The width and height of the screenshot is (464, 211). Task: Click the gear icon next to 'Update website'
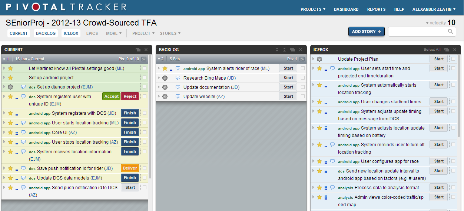point(165,97)
